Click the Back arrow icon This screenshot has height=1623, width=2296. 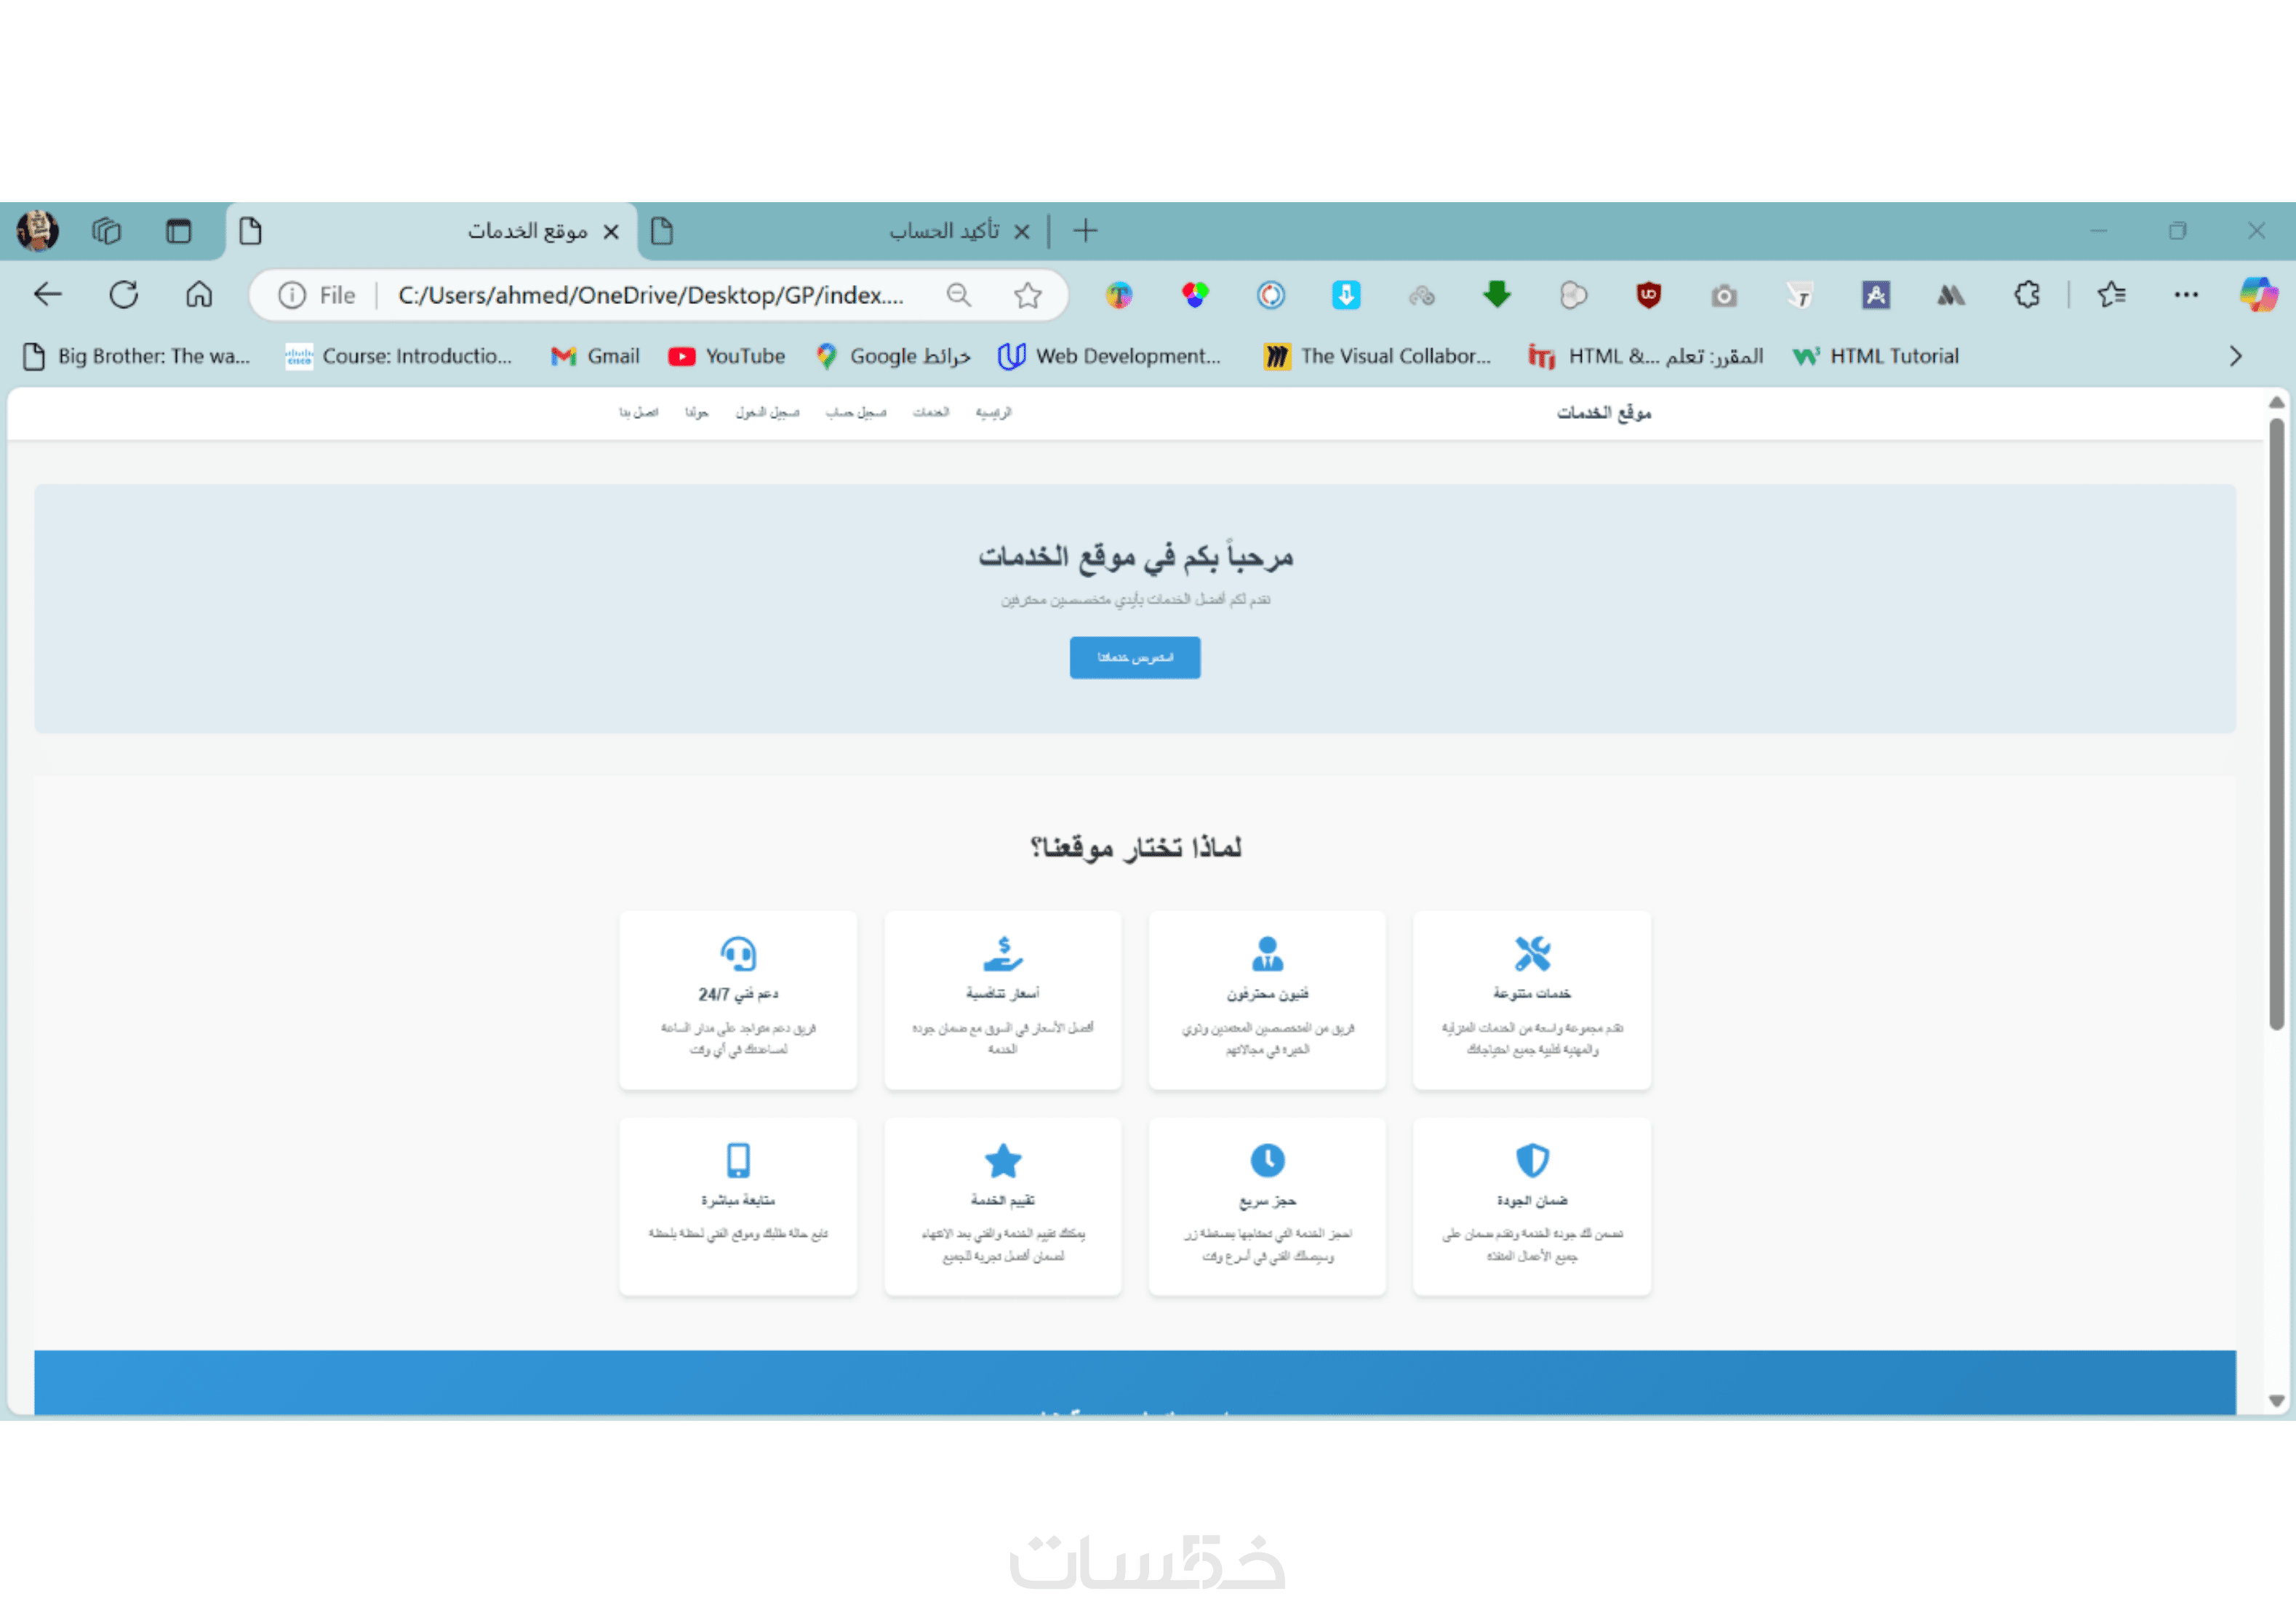coord(48,295)
